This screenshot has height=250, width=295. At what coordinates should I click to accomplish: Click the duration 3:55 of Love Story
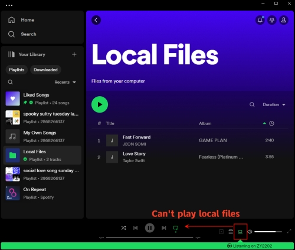[x=270, y=157]
